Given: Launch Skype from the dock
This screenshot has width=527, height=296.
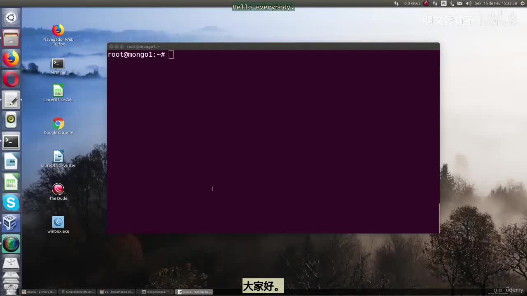Looking at the screenshot, I should point(11,203).
